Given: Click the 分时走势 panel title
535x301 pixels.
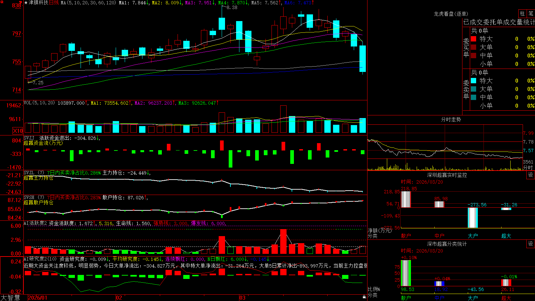Looking at the screenshot, I should [x=451, y=119].
